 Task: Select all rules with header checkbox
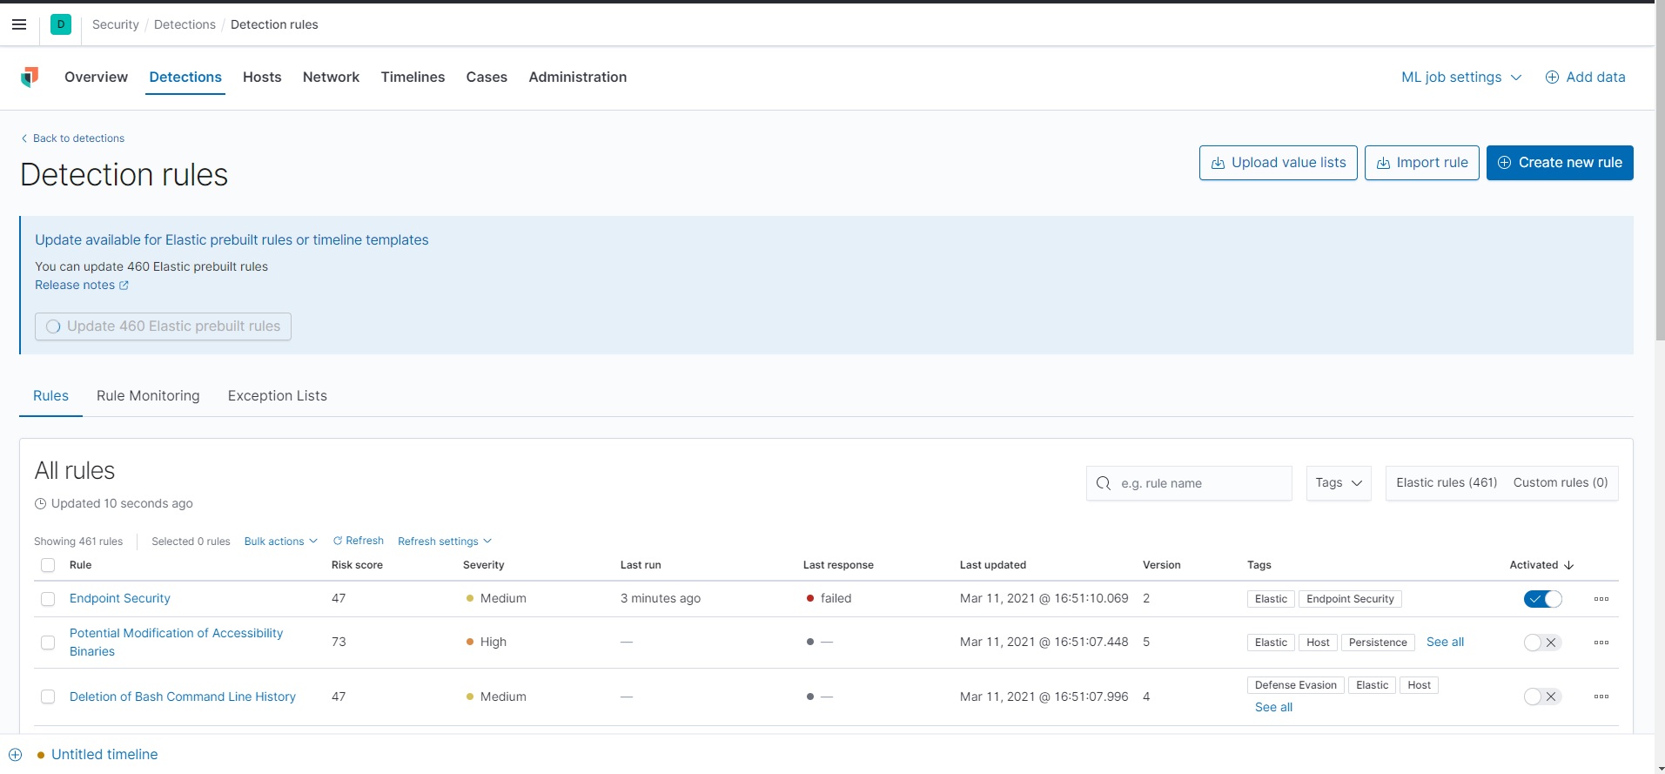(48, 565)
